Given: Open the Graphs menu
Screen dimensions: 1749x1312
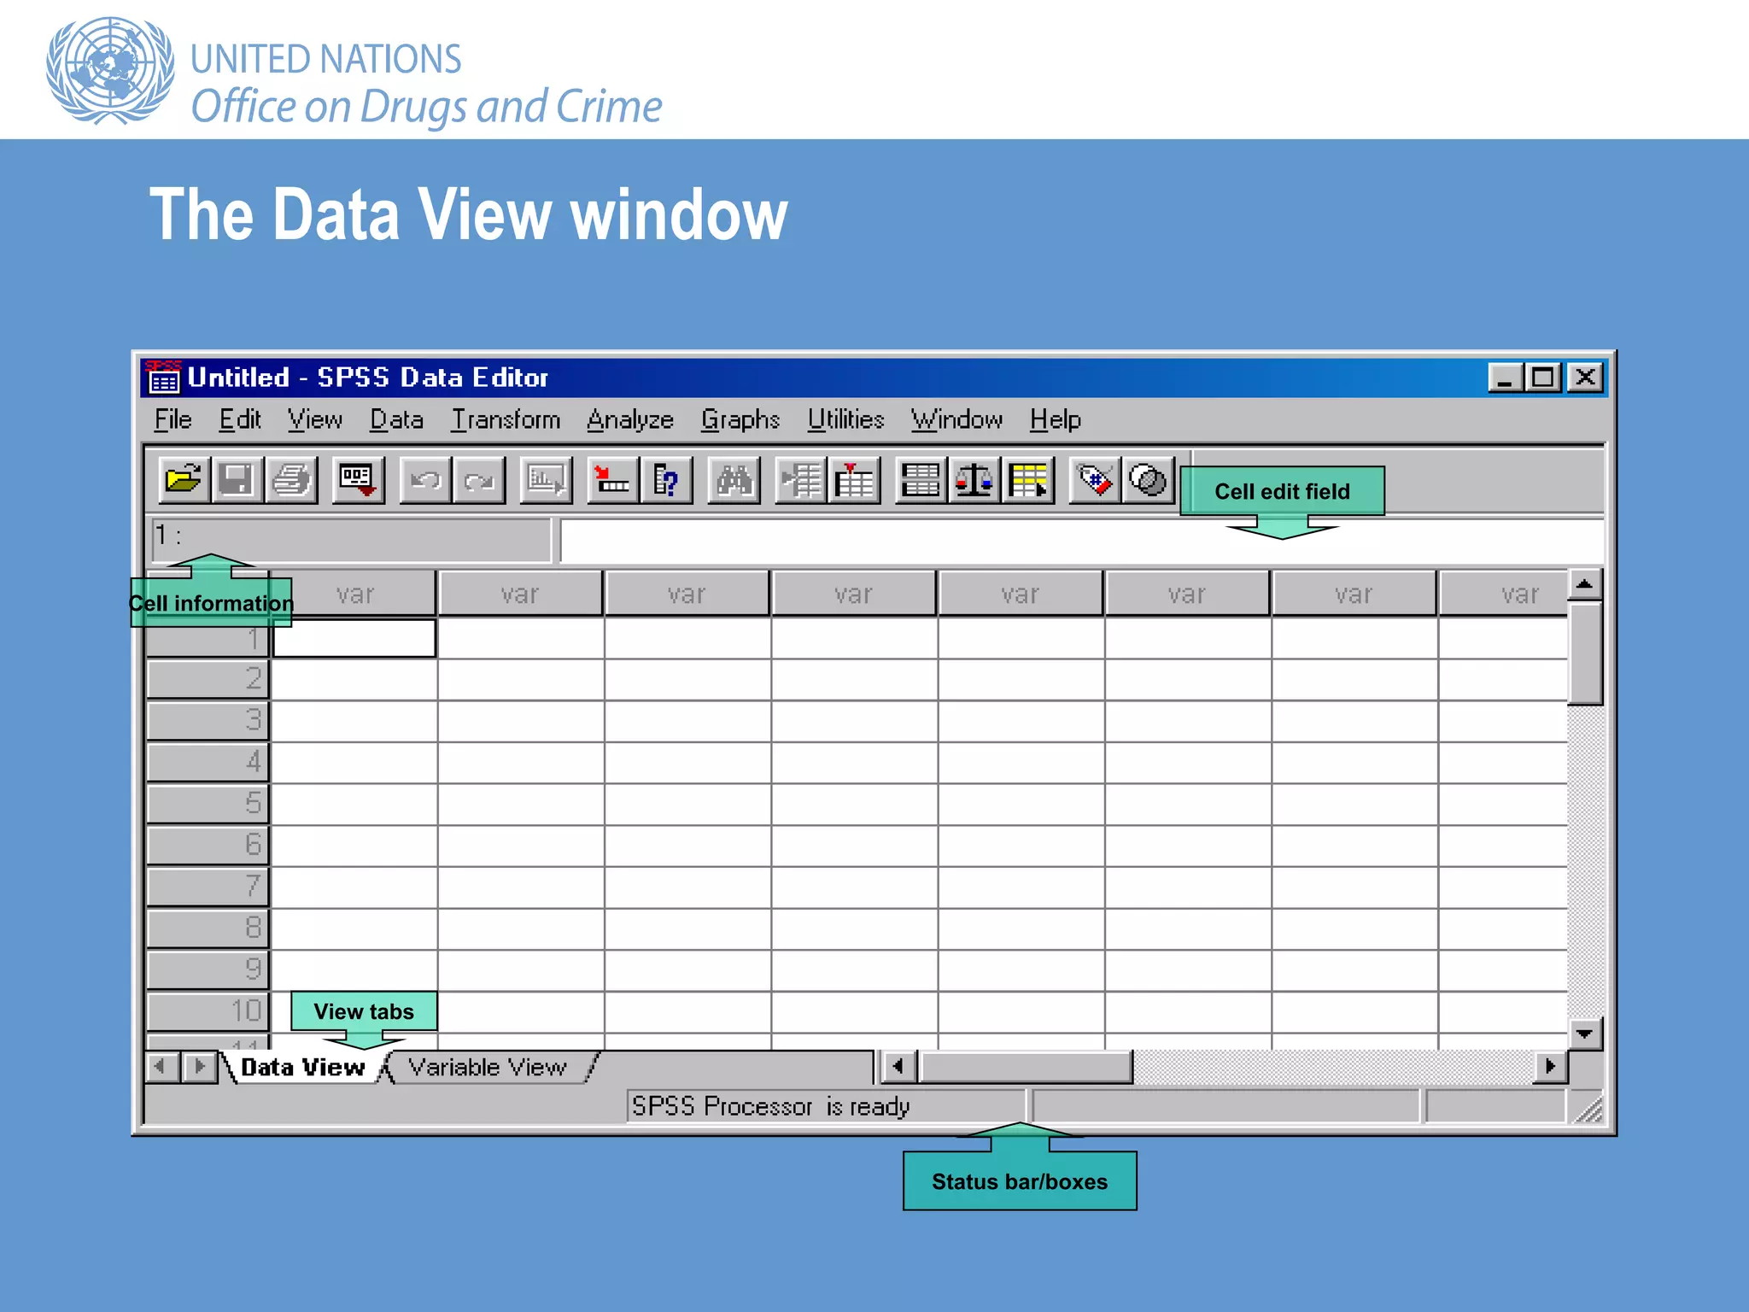Looking at the screenshot, I should click(740, 419).
